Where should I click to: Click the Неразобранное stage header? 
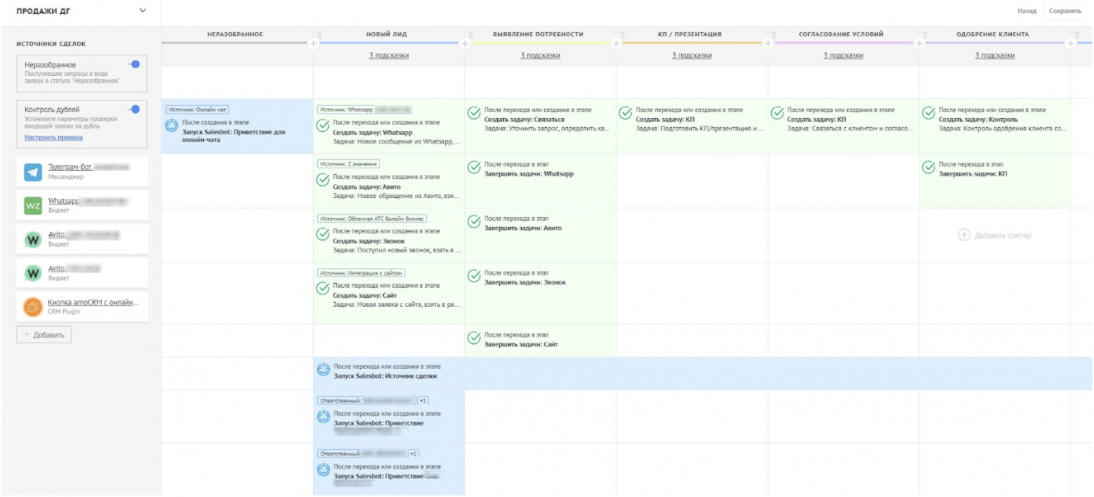point(235,34)
